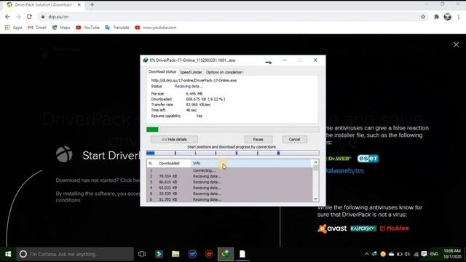Open the blank document taskbar icon
Image resolution: width=466 pixels, height=262 pixels.
coord(242,254)
